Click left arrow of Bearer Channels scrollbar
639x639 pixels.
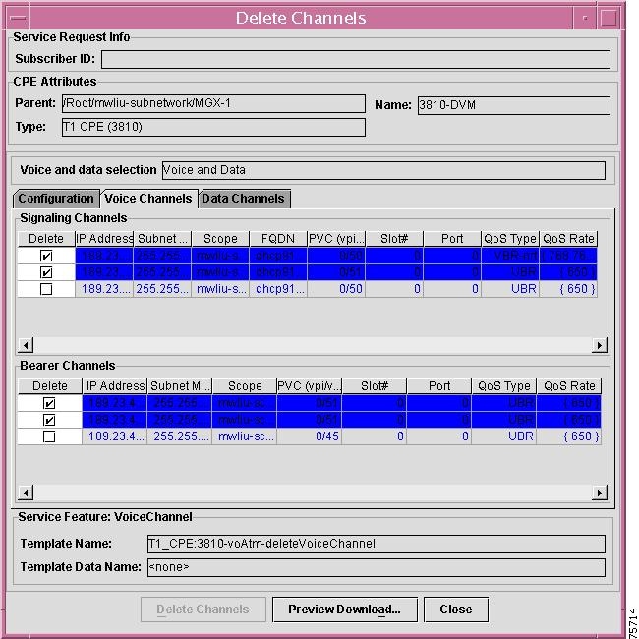pyautogui.click(x=26, y=493)
